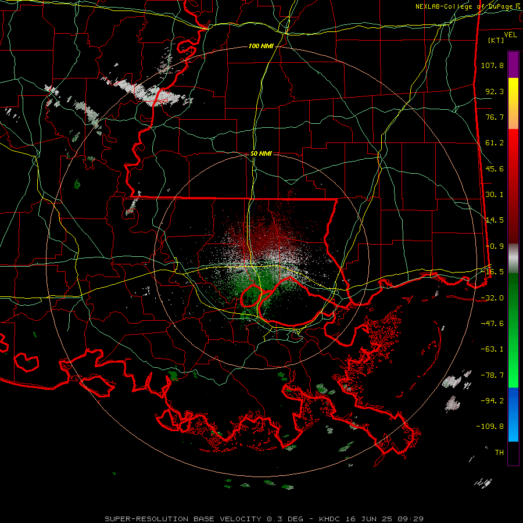Click the -94.2 velocity scale value
523x523 pixels.
(492, 401)
